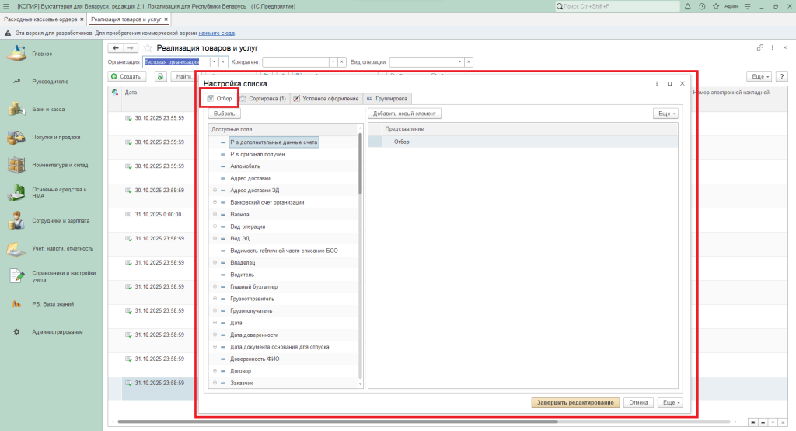Go to Администрирование gear icon

click(x=16, y=332)
